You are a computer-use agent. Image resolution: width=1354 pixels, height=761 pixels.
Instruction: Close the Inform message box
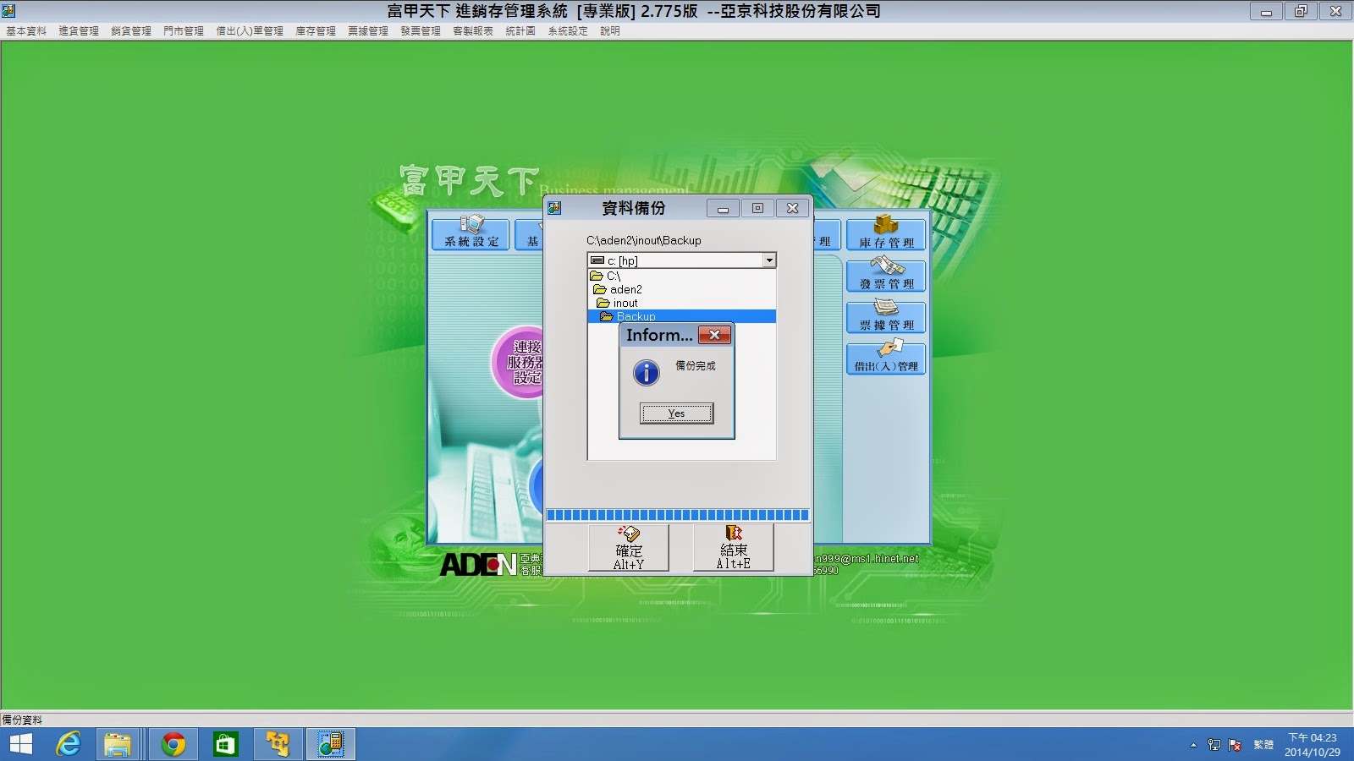coord(714,335)
